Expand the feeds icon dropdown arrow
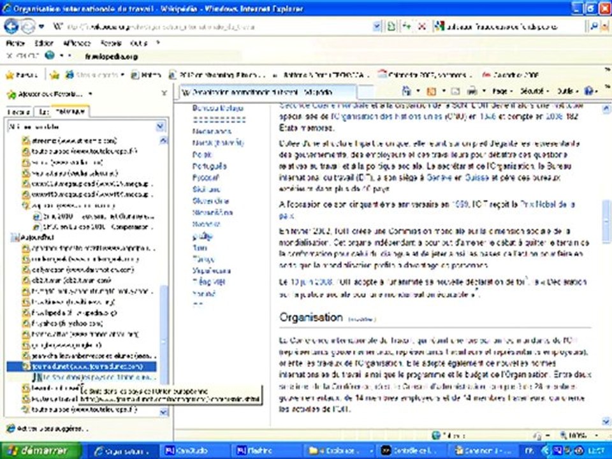Screen dimensions: 612x459 [443, 91]
